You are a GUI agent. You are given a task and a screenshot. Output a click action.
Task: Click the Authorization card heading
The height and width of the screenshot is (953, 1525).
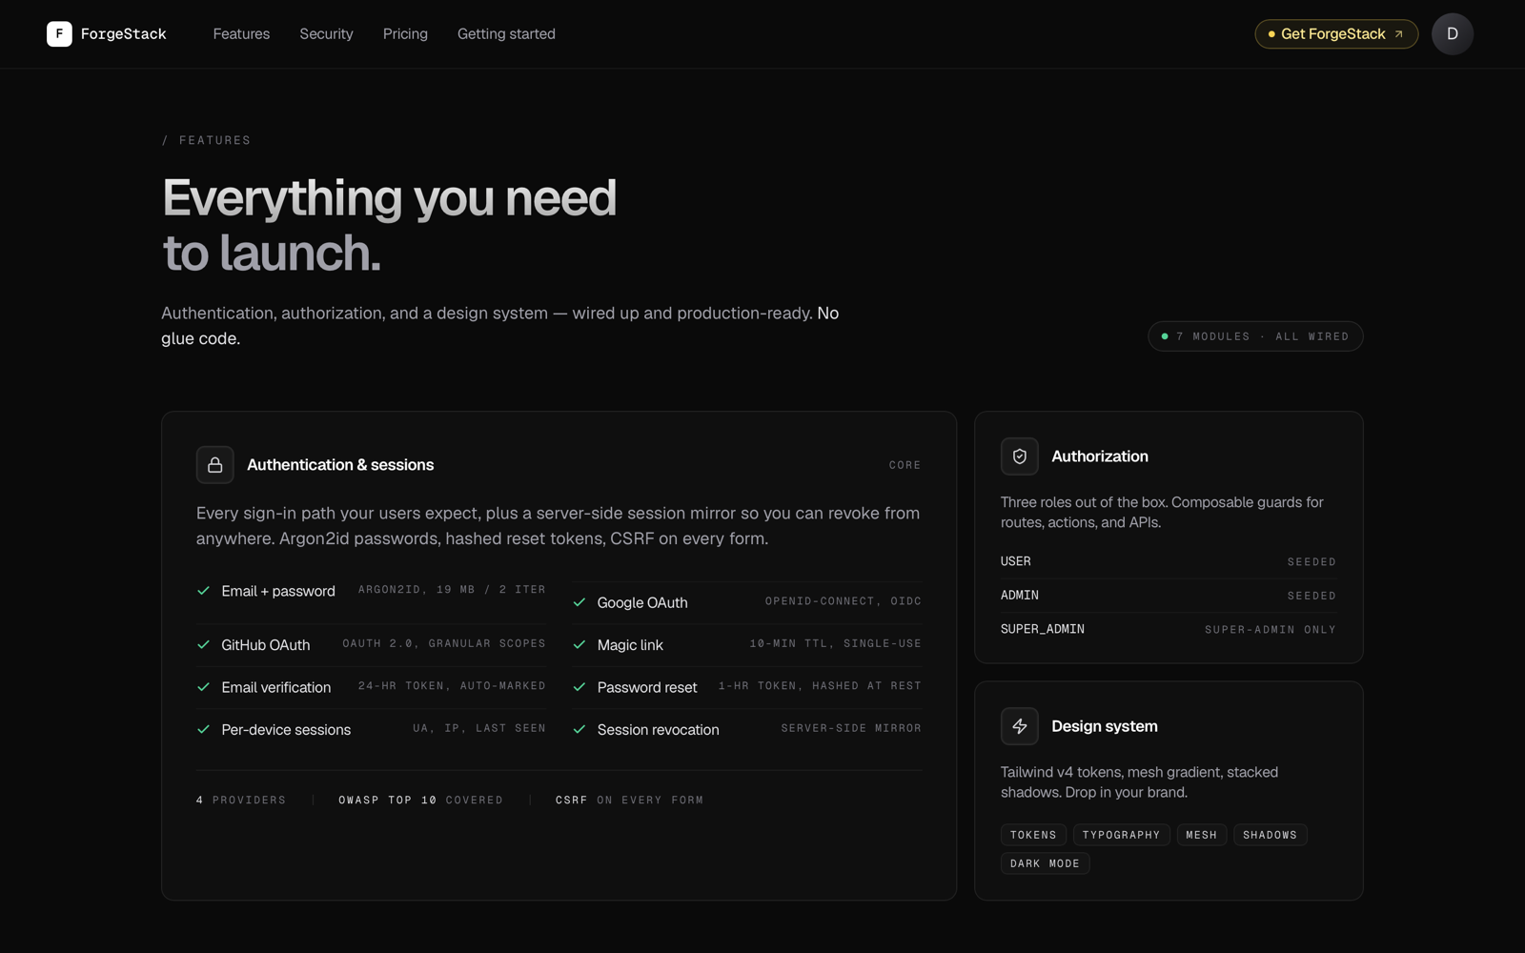[x=1100, y=456]
